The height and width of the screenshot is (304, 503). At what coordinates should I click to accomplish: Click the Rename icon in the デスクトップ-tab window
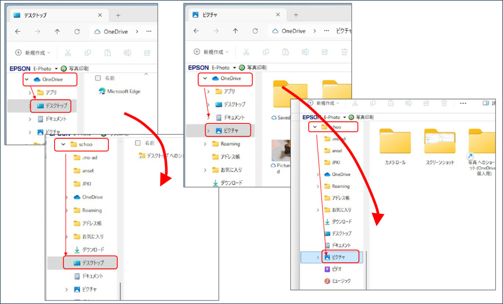click(127, 53)
